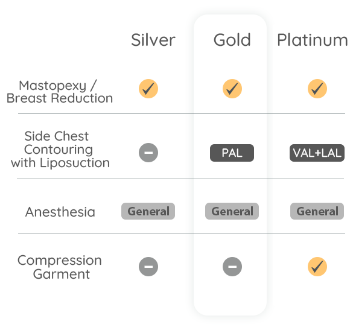353x330 pixels.
Task: Click the Compression Garment row label
Action: coord(60,267)
